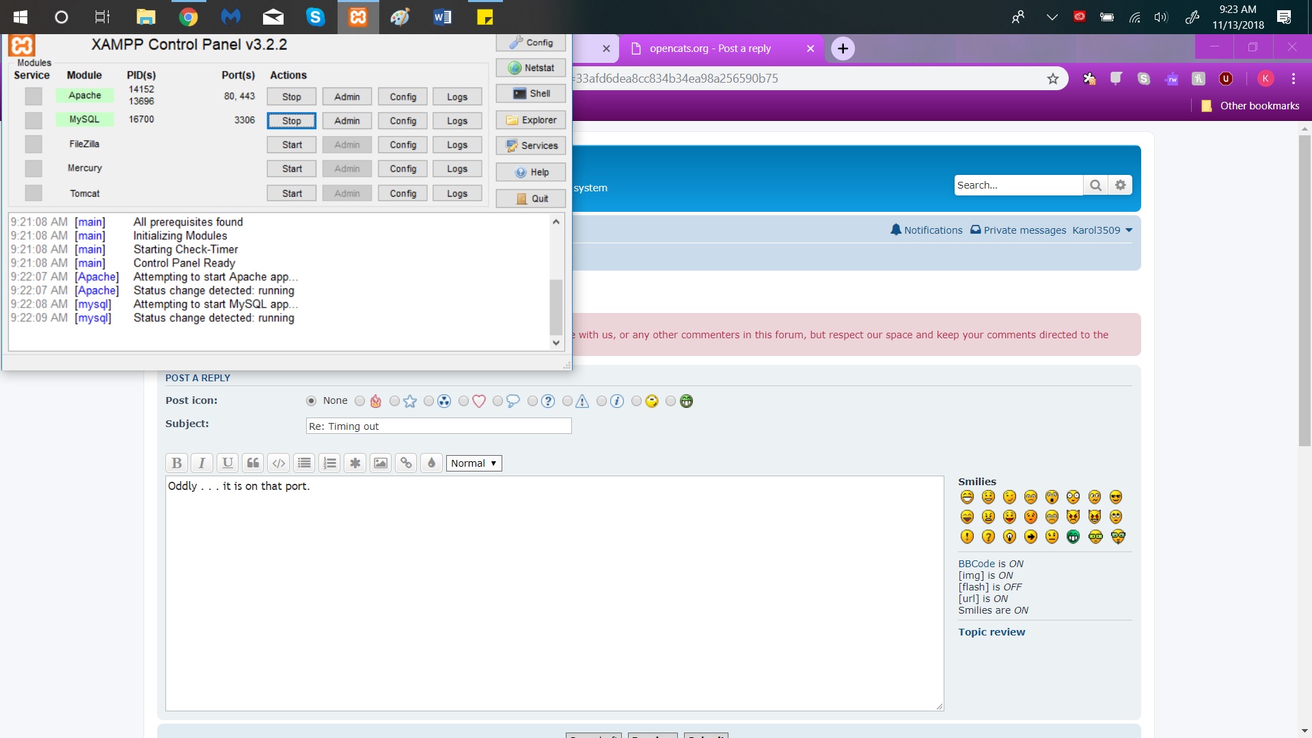The image size is (1312, 738).
Task: Open Private messages
Action: click(x=1018, y=230)
